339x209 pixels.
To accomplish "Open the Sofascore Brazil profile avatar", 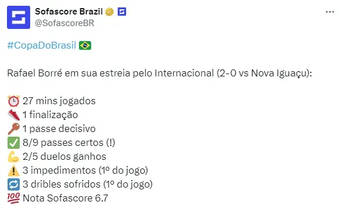I will [x=19, y=17].
